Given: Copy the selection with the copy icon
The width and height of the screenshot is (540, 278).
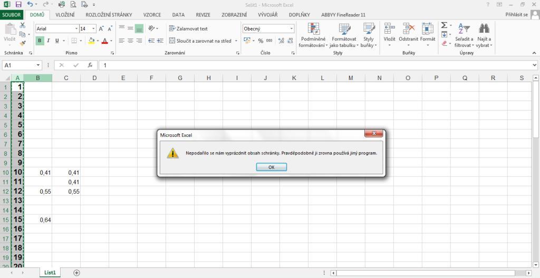Looking at the screenshot, I should point(22,34).
